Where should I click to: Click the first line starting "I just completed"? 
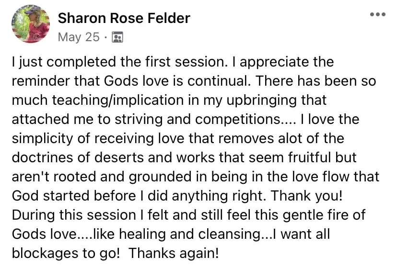point(172,62)
